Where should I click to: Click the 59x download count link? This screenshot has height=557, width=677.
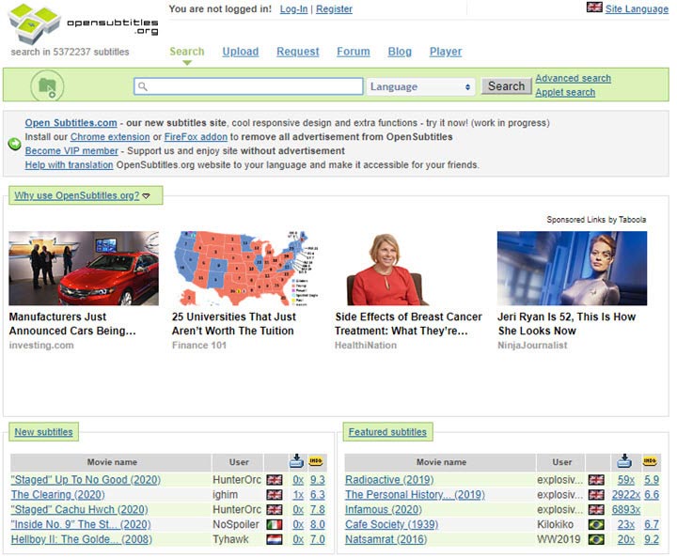pos(626,480)
